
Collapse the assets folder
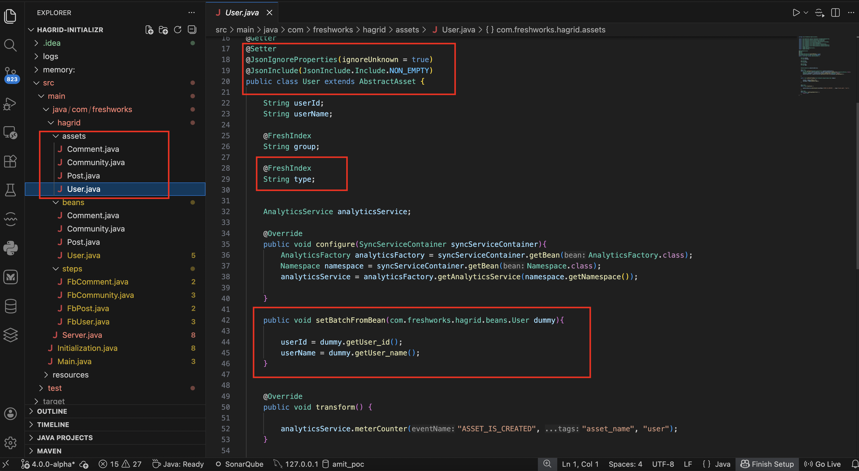[x=115, y=136]
